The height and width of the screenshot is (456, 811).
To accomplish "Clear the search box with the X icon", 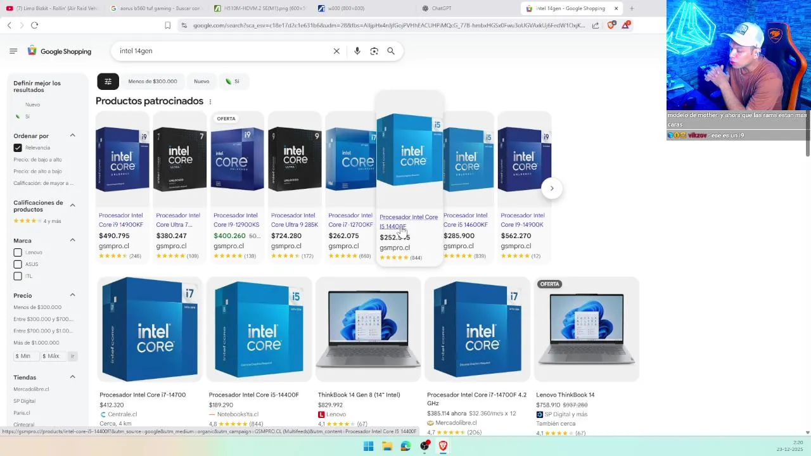I will click(336, 51).
